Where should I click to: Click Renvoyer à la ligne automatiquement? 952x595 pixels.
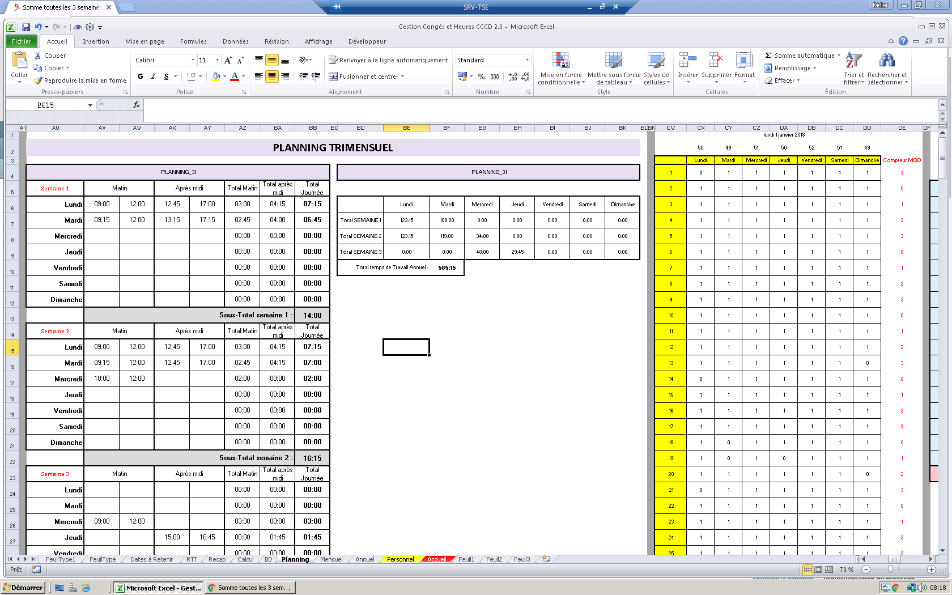coord(389,60)
